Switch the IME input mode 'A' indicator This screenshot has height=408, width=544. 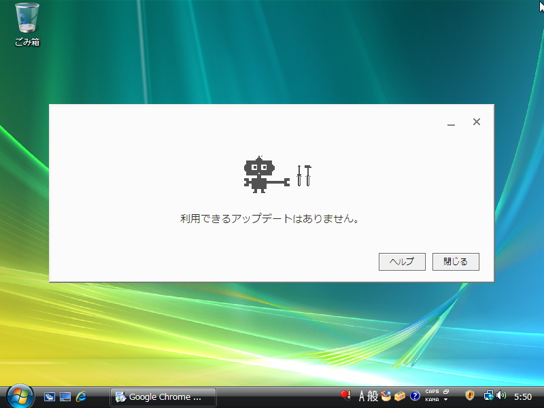click(362, 396)
